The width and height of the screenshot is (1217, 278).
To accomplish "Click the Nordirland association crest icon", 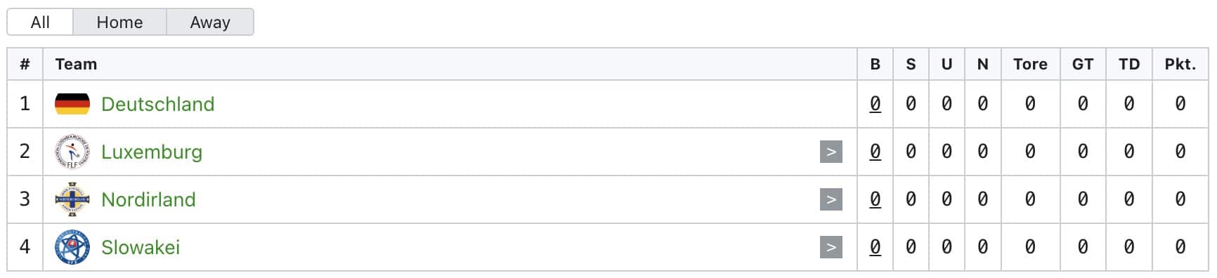I will click(x=72, y=199).
